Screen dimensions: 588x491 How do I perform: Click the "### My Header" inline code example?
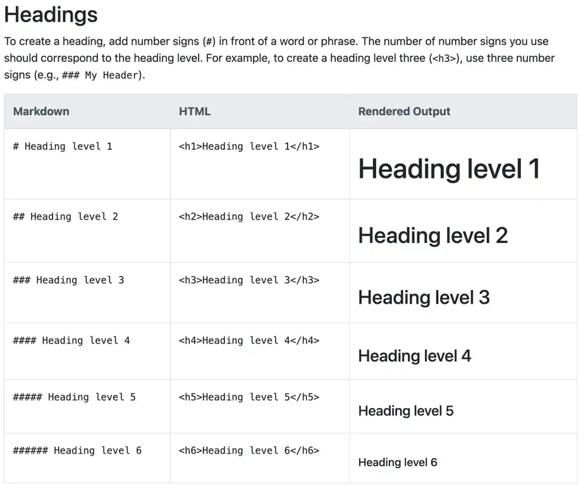99,75
